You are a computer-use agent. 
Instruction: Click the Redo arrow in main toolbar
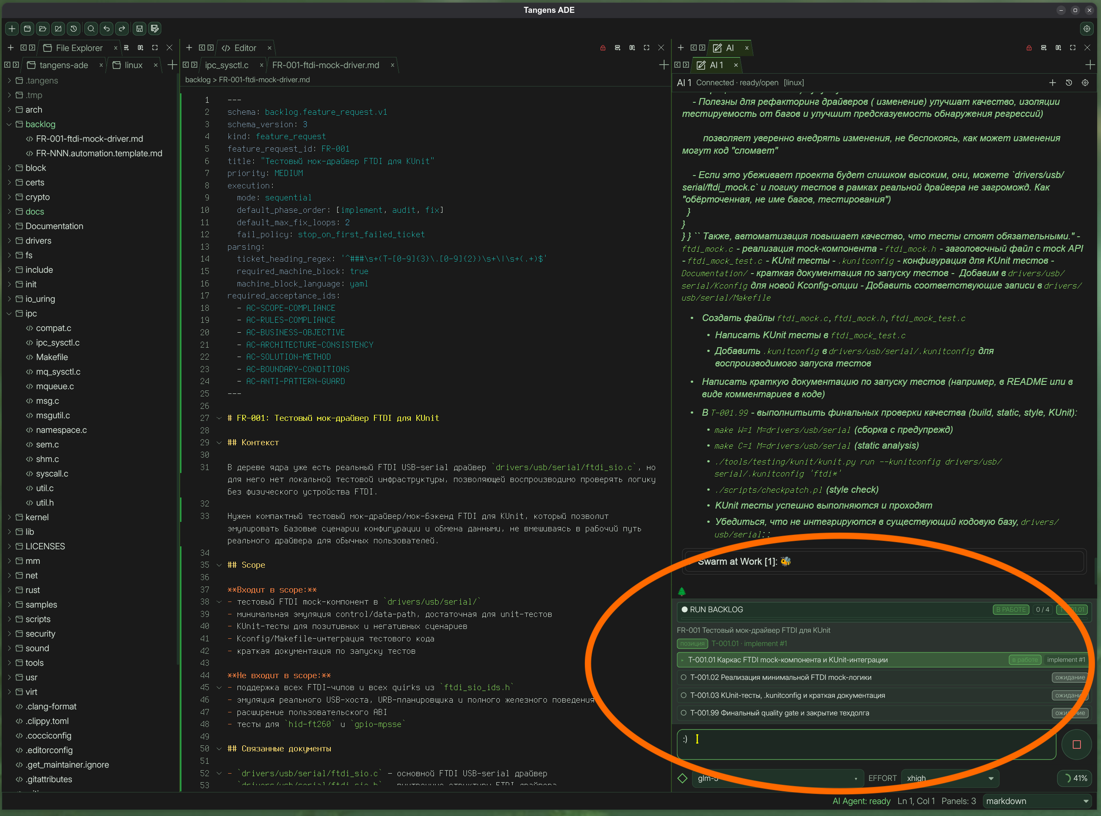coord(122,29)
